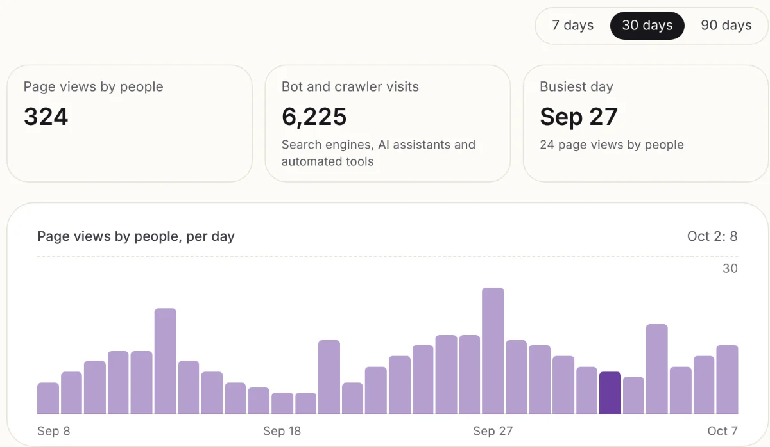Click the "Oct 7" axis label
The height and width of the screenshot is (447, 770).
click(723, 431)
